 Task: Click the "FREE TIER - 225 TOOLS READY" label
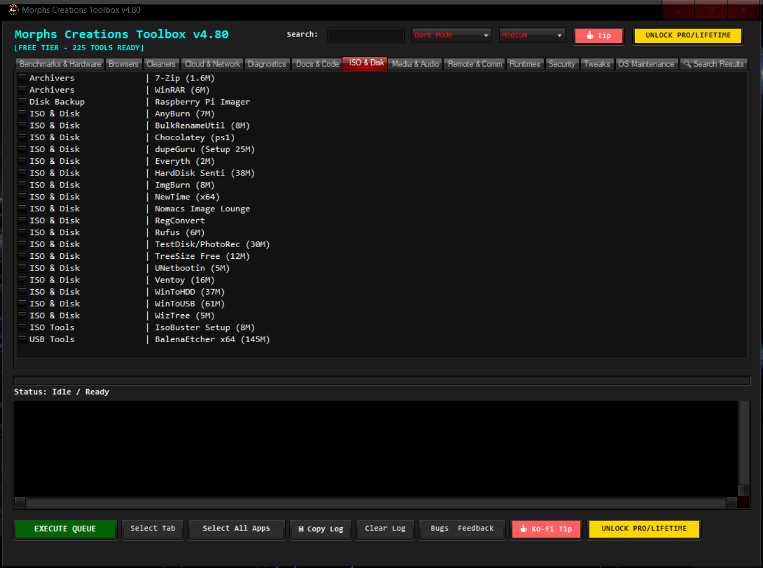[x=79, y=48]
